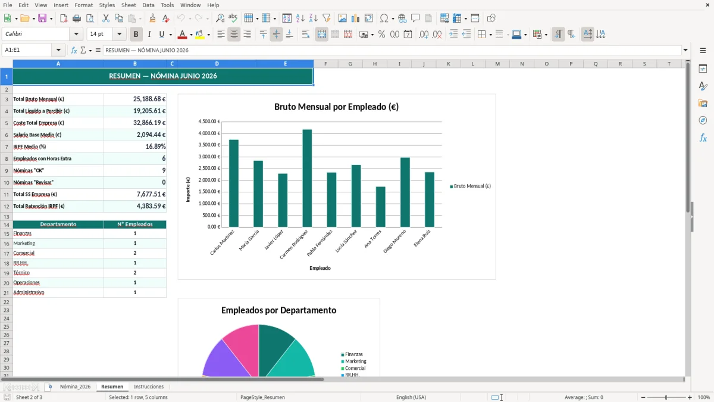Screen dimensions: 714x402
Task: Click the formula input line
Action: pos(392,50)
